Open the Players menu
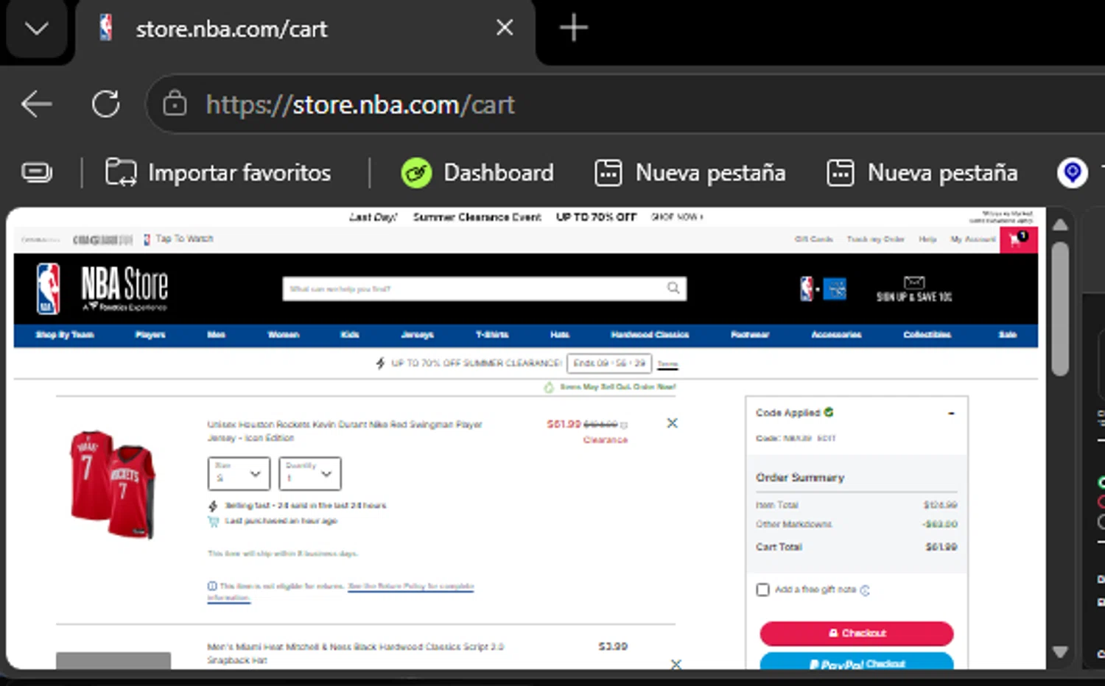Image resolution: width=1105 pixels, height=686 pixels. pos(150,335)
